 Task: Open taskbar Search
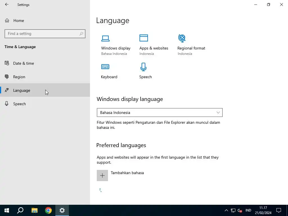coord(20,210)
